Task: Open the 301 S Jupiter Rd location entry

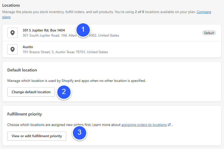Action: tap(43, 30)
